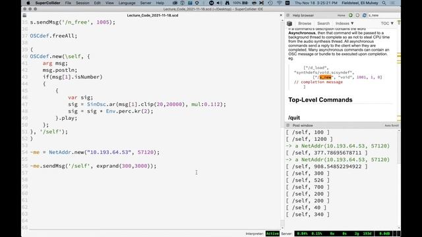Click Help browser dock panel handle icon

pos(287,15)
